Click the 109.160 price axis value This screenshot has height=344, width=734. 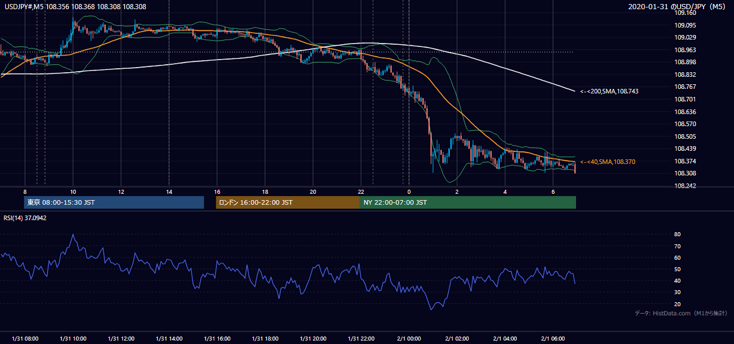pyautogui.click(x=685, y=13)
